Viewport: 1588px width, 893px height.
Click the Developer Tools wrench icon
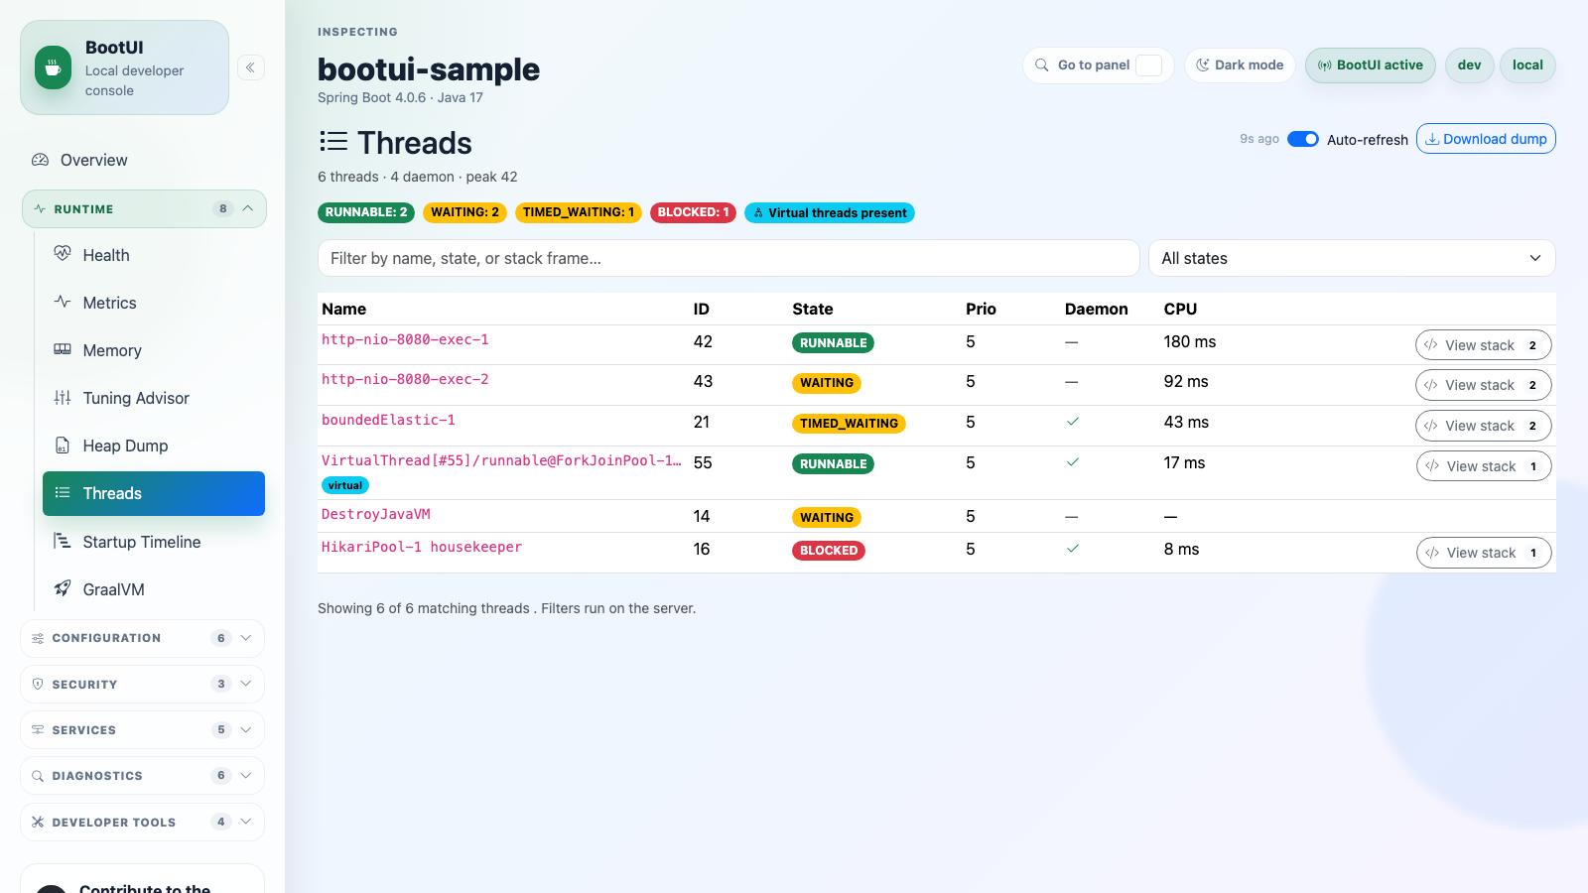pos(38,822)
